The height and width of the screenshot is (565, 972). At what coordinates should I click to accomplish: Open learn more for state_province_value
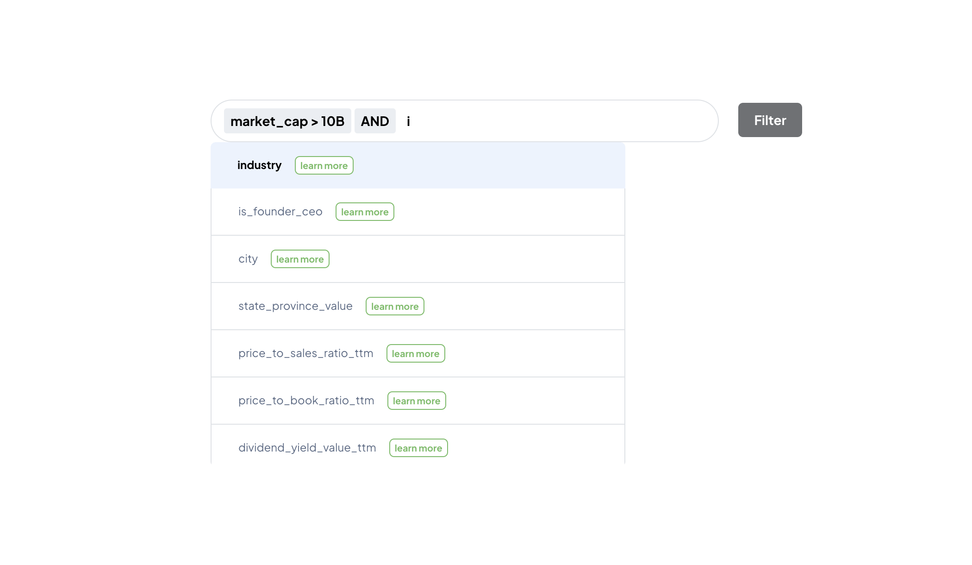pyautogui.click(x=395, y=306)
